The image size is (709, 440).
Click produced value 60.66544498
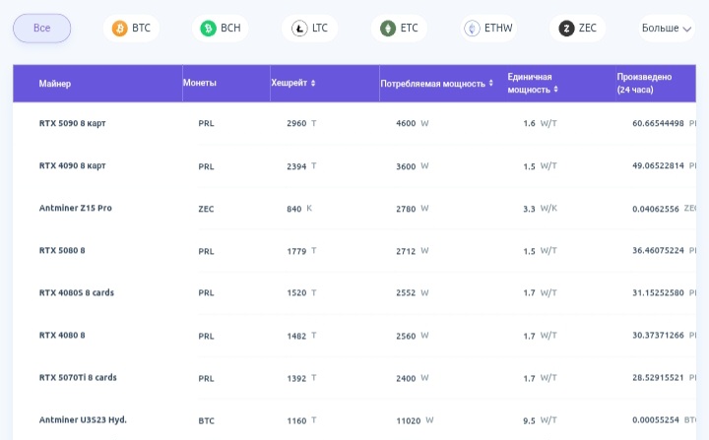click(x=658, y=123)
